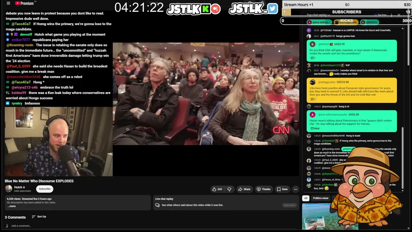Click the striker7077 name in overlay chat
The height and width of the screenshot is (232, 412).
click(x=21, y=40)
